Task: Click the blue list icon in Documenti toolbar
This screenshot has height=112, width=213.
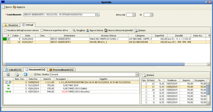Action: [26, 75]
